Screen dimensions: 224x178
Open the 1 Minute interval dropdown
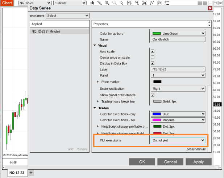[70, 3]
